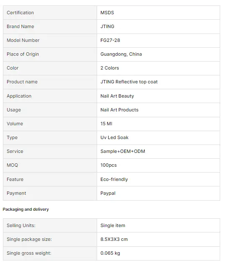Select the Nail Art Beauty value
Screen dimensions: 226x266
[x=117, y=96]
